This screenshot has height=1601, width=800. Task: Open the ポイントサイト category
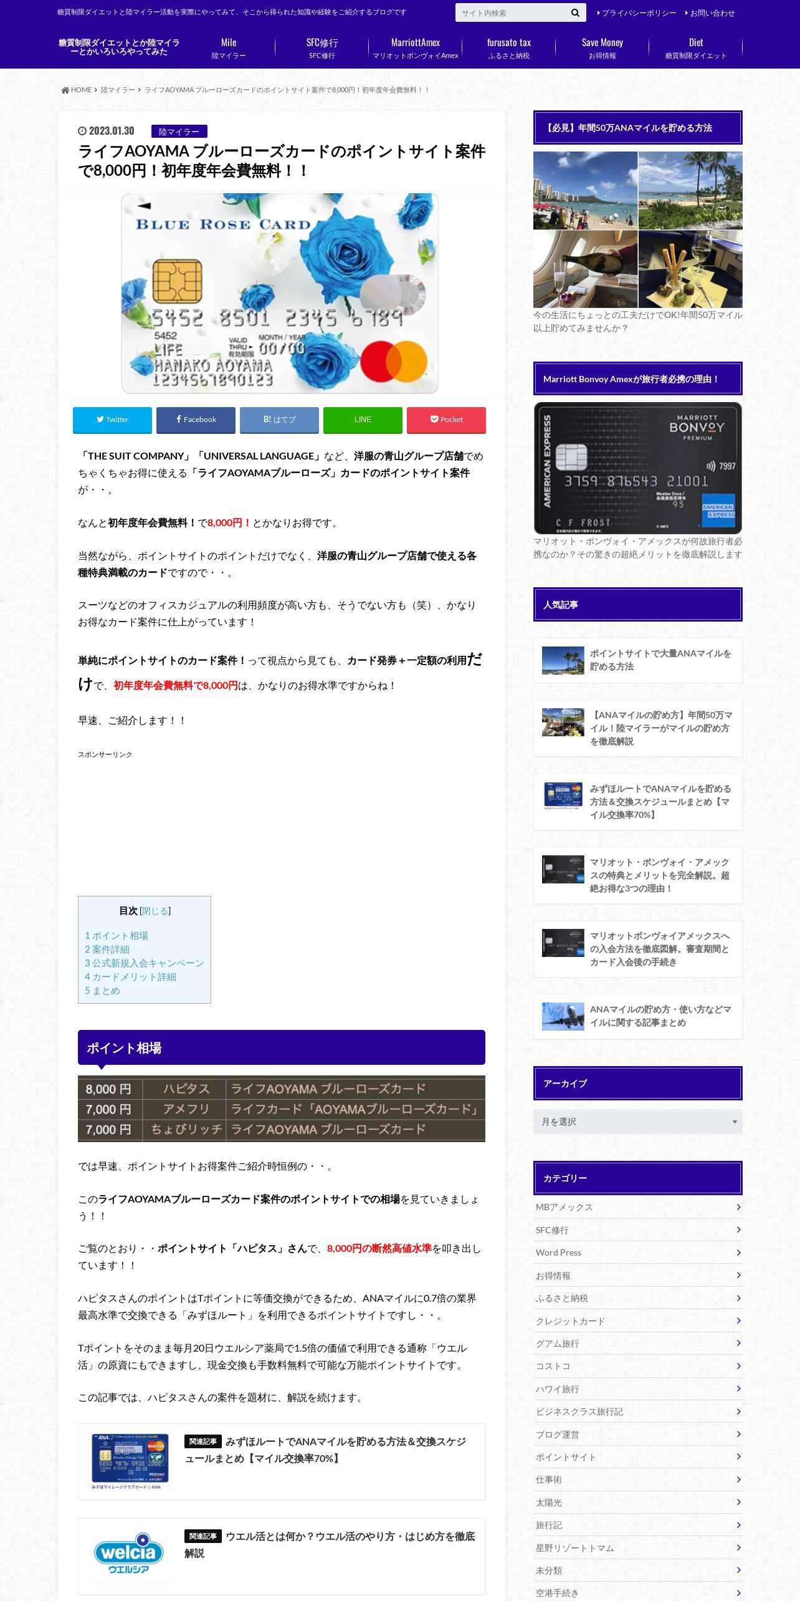[637, 1458]
